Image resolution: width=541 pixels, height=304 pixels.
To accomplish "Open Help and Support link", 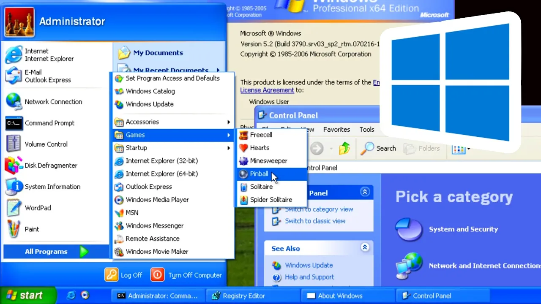I will point(309,277).
